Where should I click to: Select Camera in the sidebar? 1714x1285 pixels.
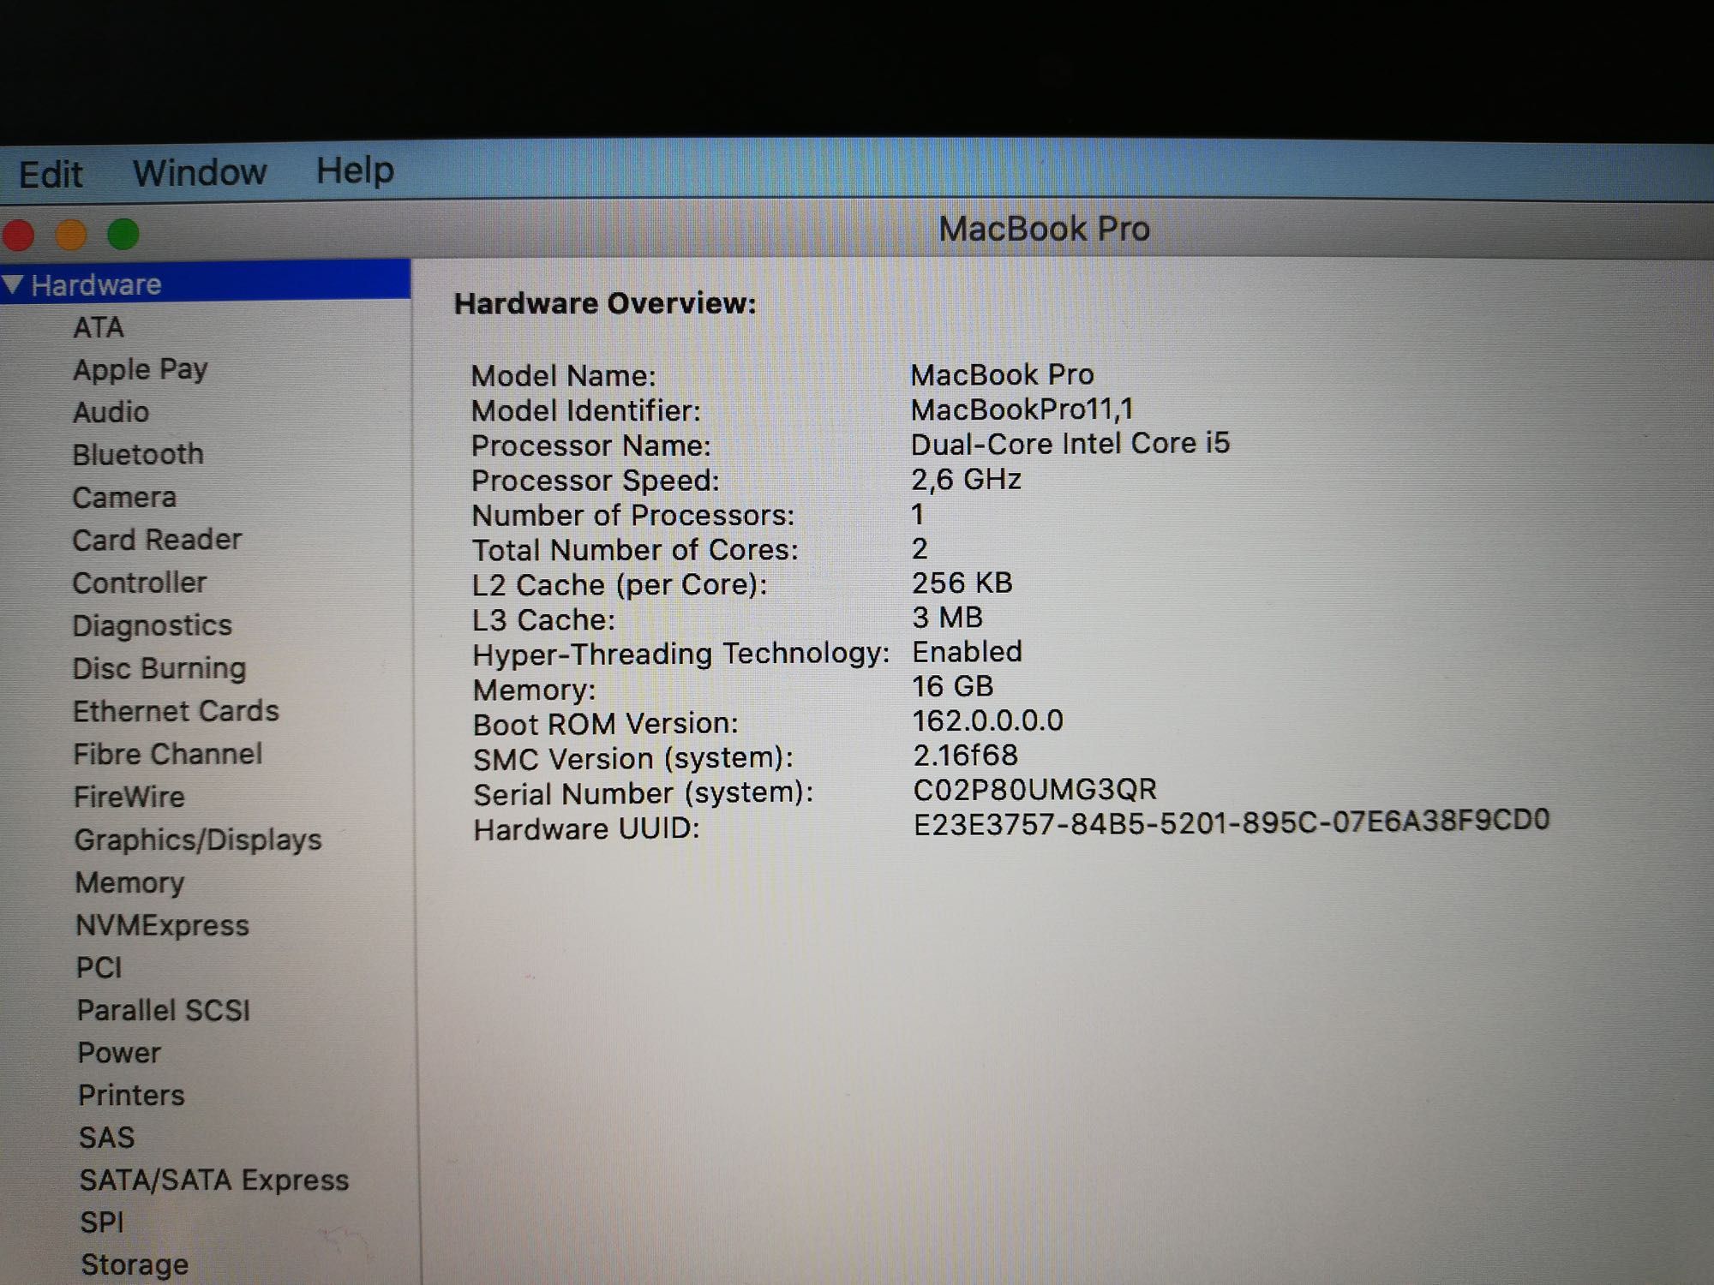124,497
